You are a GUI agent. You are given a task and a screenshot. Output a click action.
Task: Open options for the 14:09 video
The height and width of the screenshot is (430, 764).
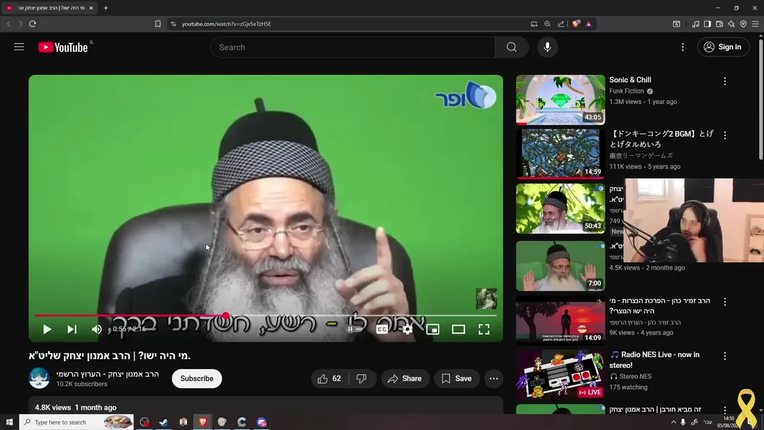(725, 302)
